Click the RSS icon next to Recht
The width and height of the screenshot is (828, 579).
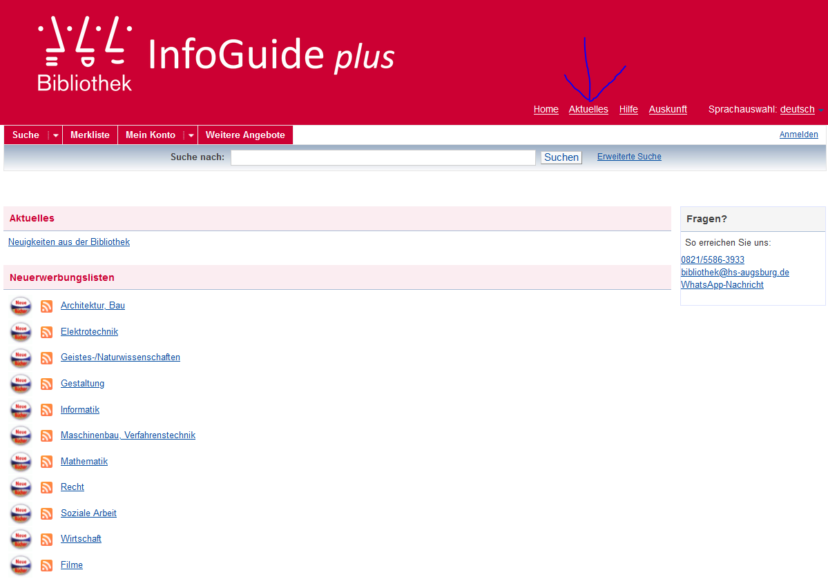click(x=47, y=487)
